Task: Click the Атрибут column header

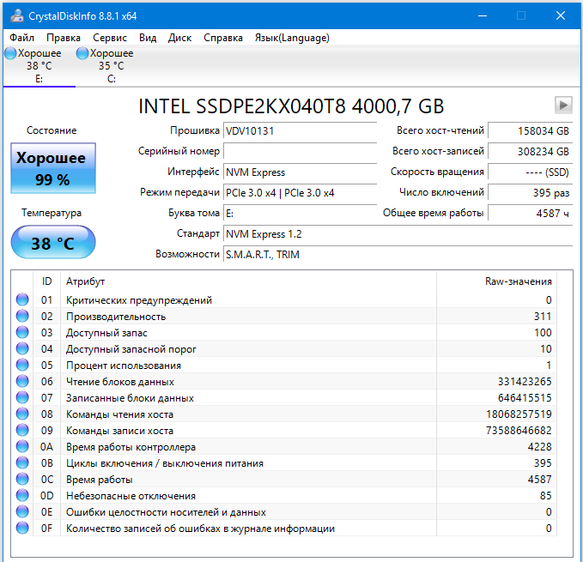Action: pyautogui.click(x=248, y=281)
